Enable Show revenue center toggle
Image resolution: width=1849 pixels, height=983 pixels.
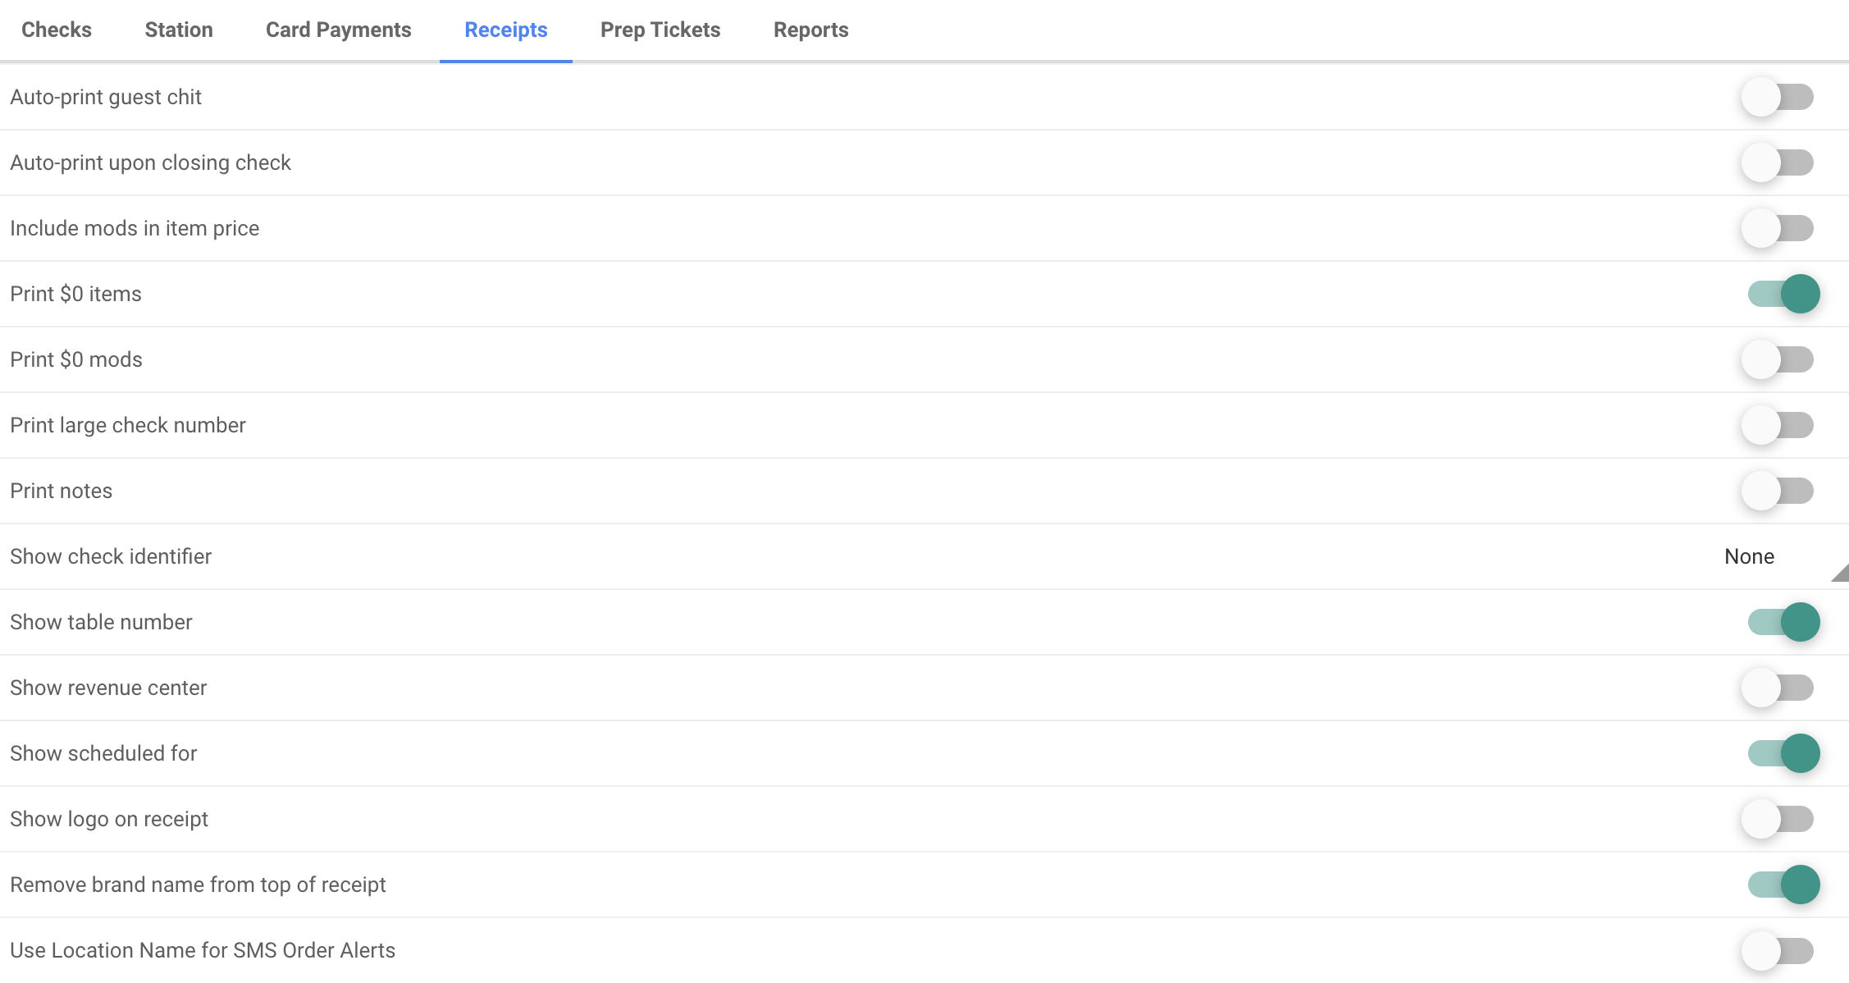tap(1778, 688)
